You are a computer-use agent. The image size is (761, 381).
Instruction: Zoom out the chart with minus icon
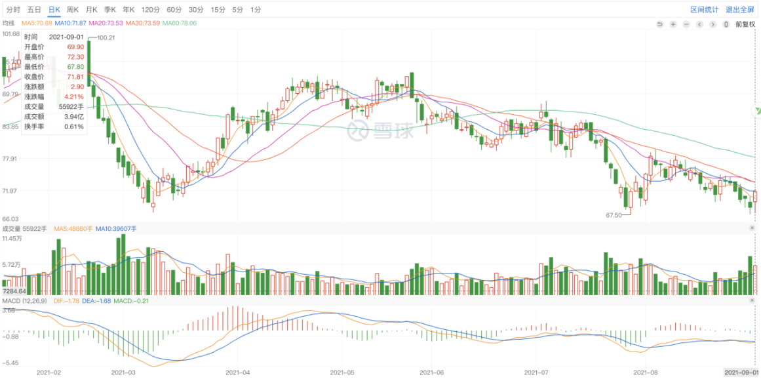686,24
